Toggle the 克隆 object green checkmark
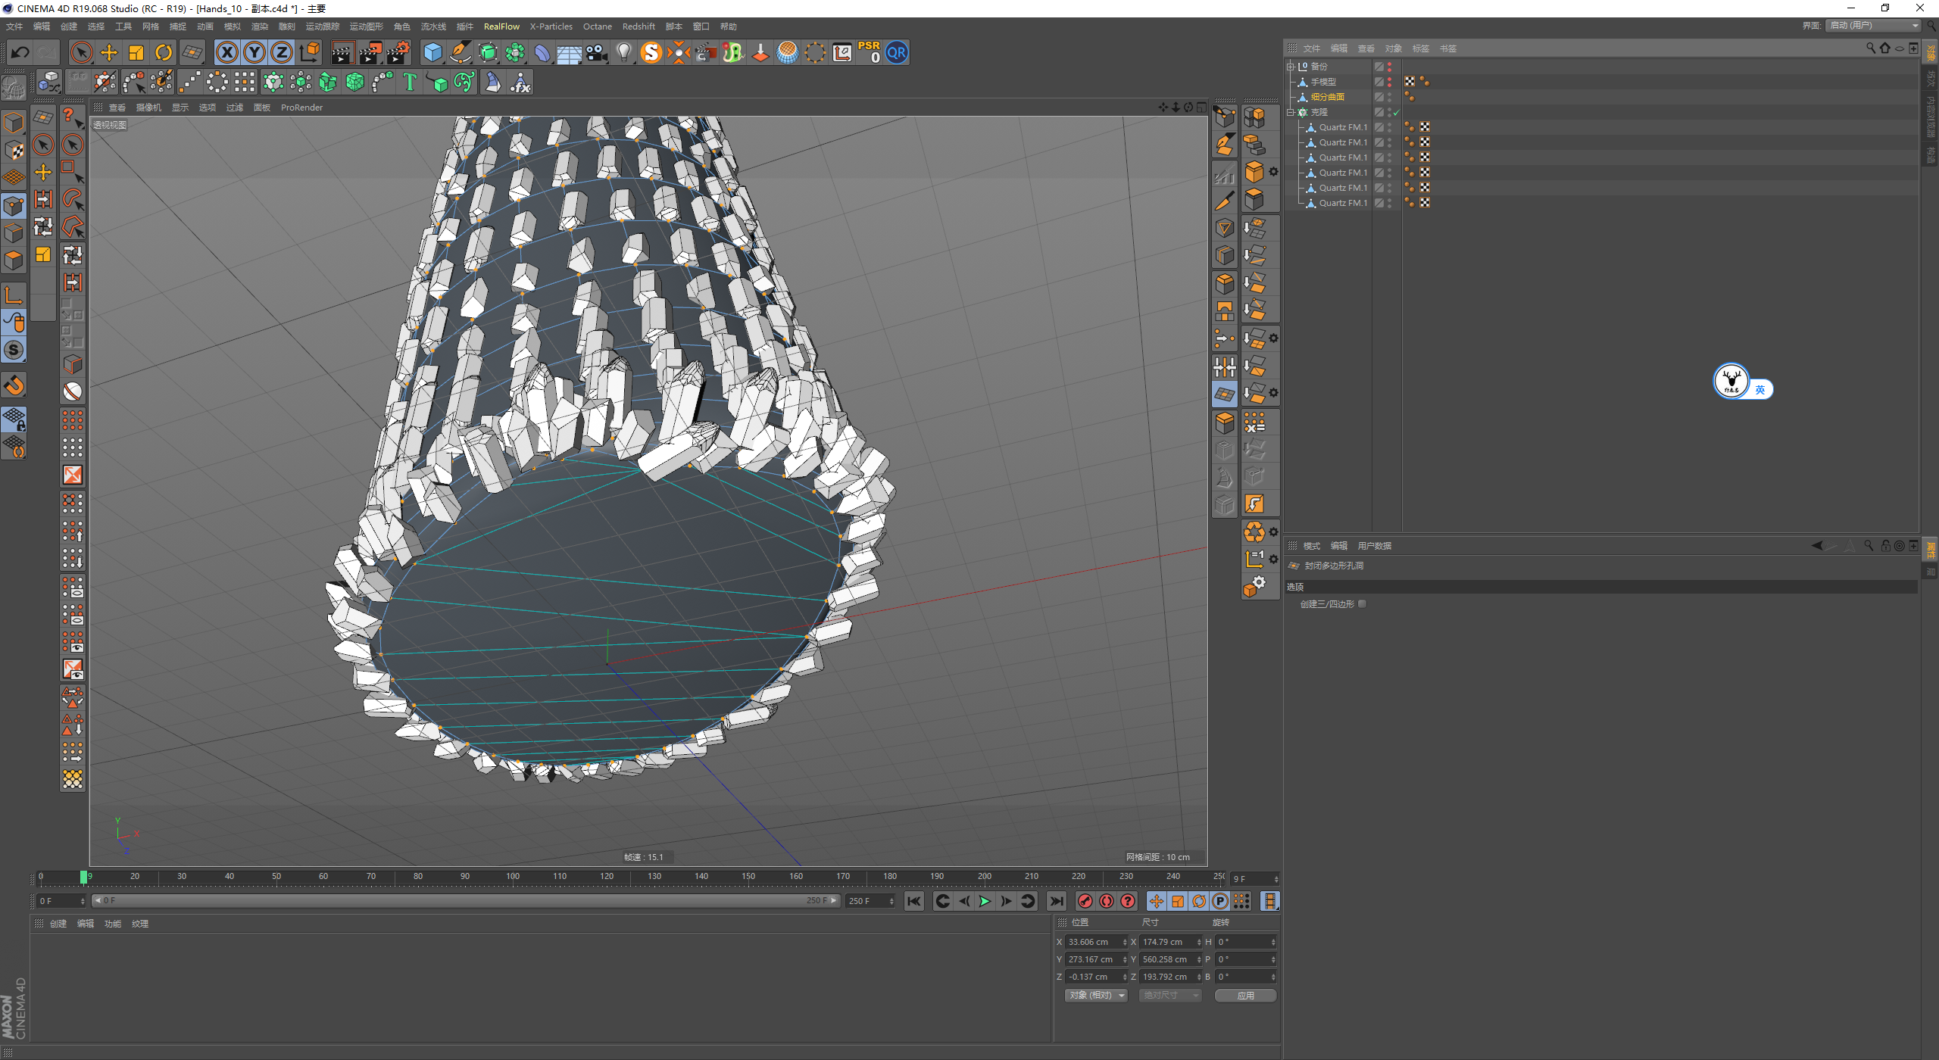Viewport: 1939px width, 1060px height. click(x=1396, y=112)
